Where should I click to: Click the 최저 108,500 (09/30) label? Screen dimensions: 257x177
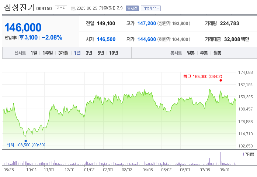(x=26, y=145)
